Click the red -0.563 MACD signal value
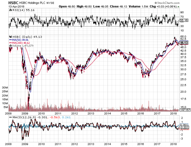Viewport: 191px width, 147px height. 55,117
